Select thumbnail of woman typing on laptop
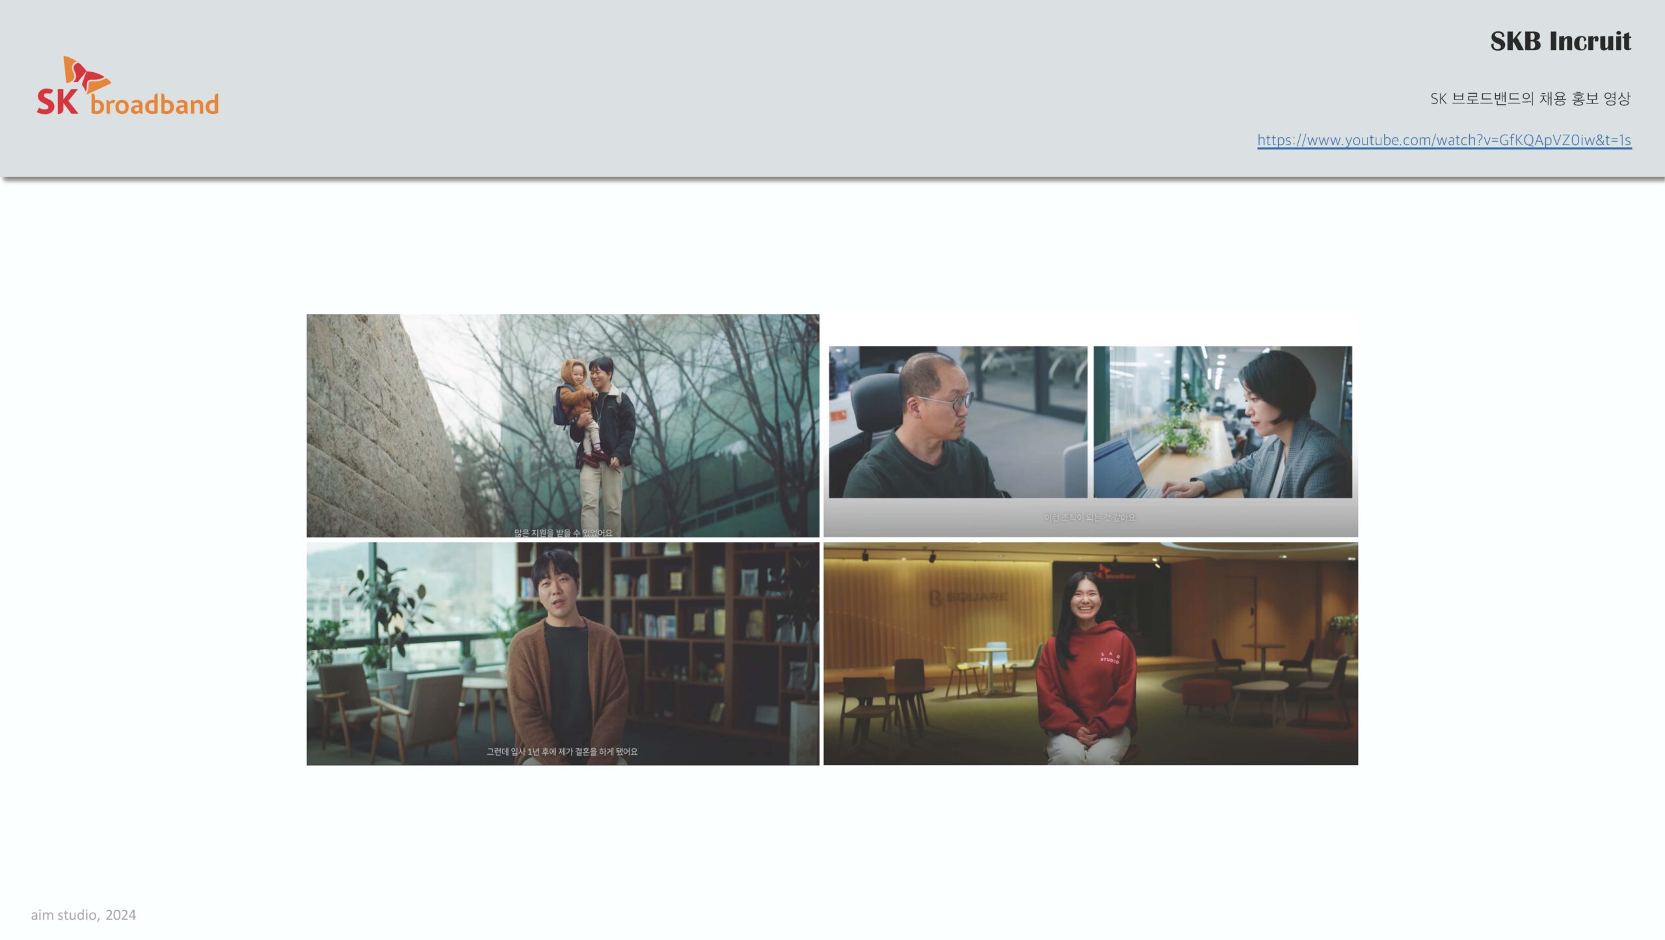This screenshot has width=1665, height=940. pos(1222,422)
